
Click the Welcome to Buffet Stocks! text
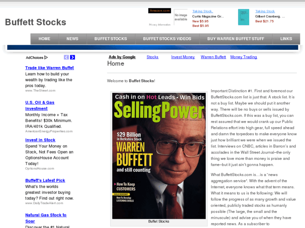point(131,81)
